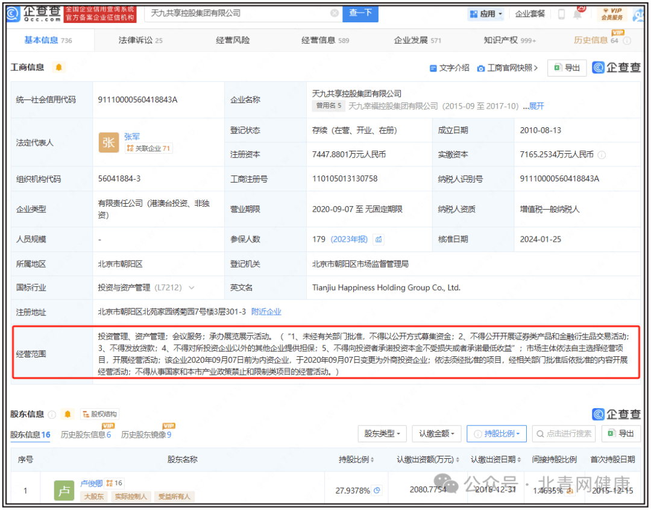Expand the 国标行业 classification chevron
Image resolution: width=651 pixels, height=510 pixels.
[192, 288]
